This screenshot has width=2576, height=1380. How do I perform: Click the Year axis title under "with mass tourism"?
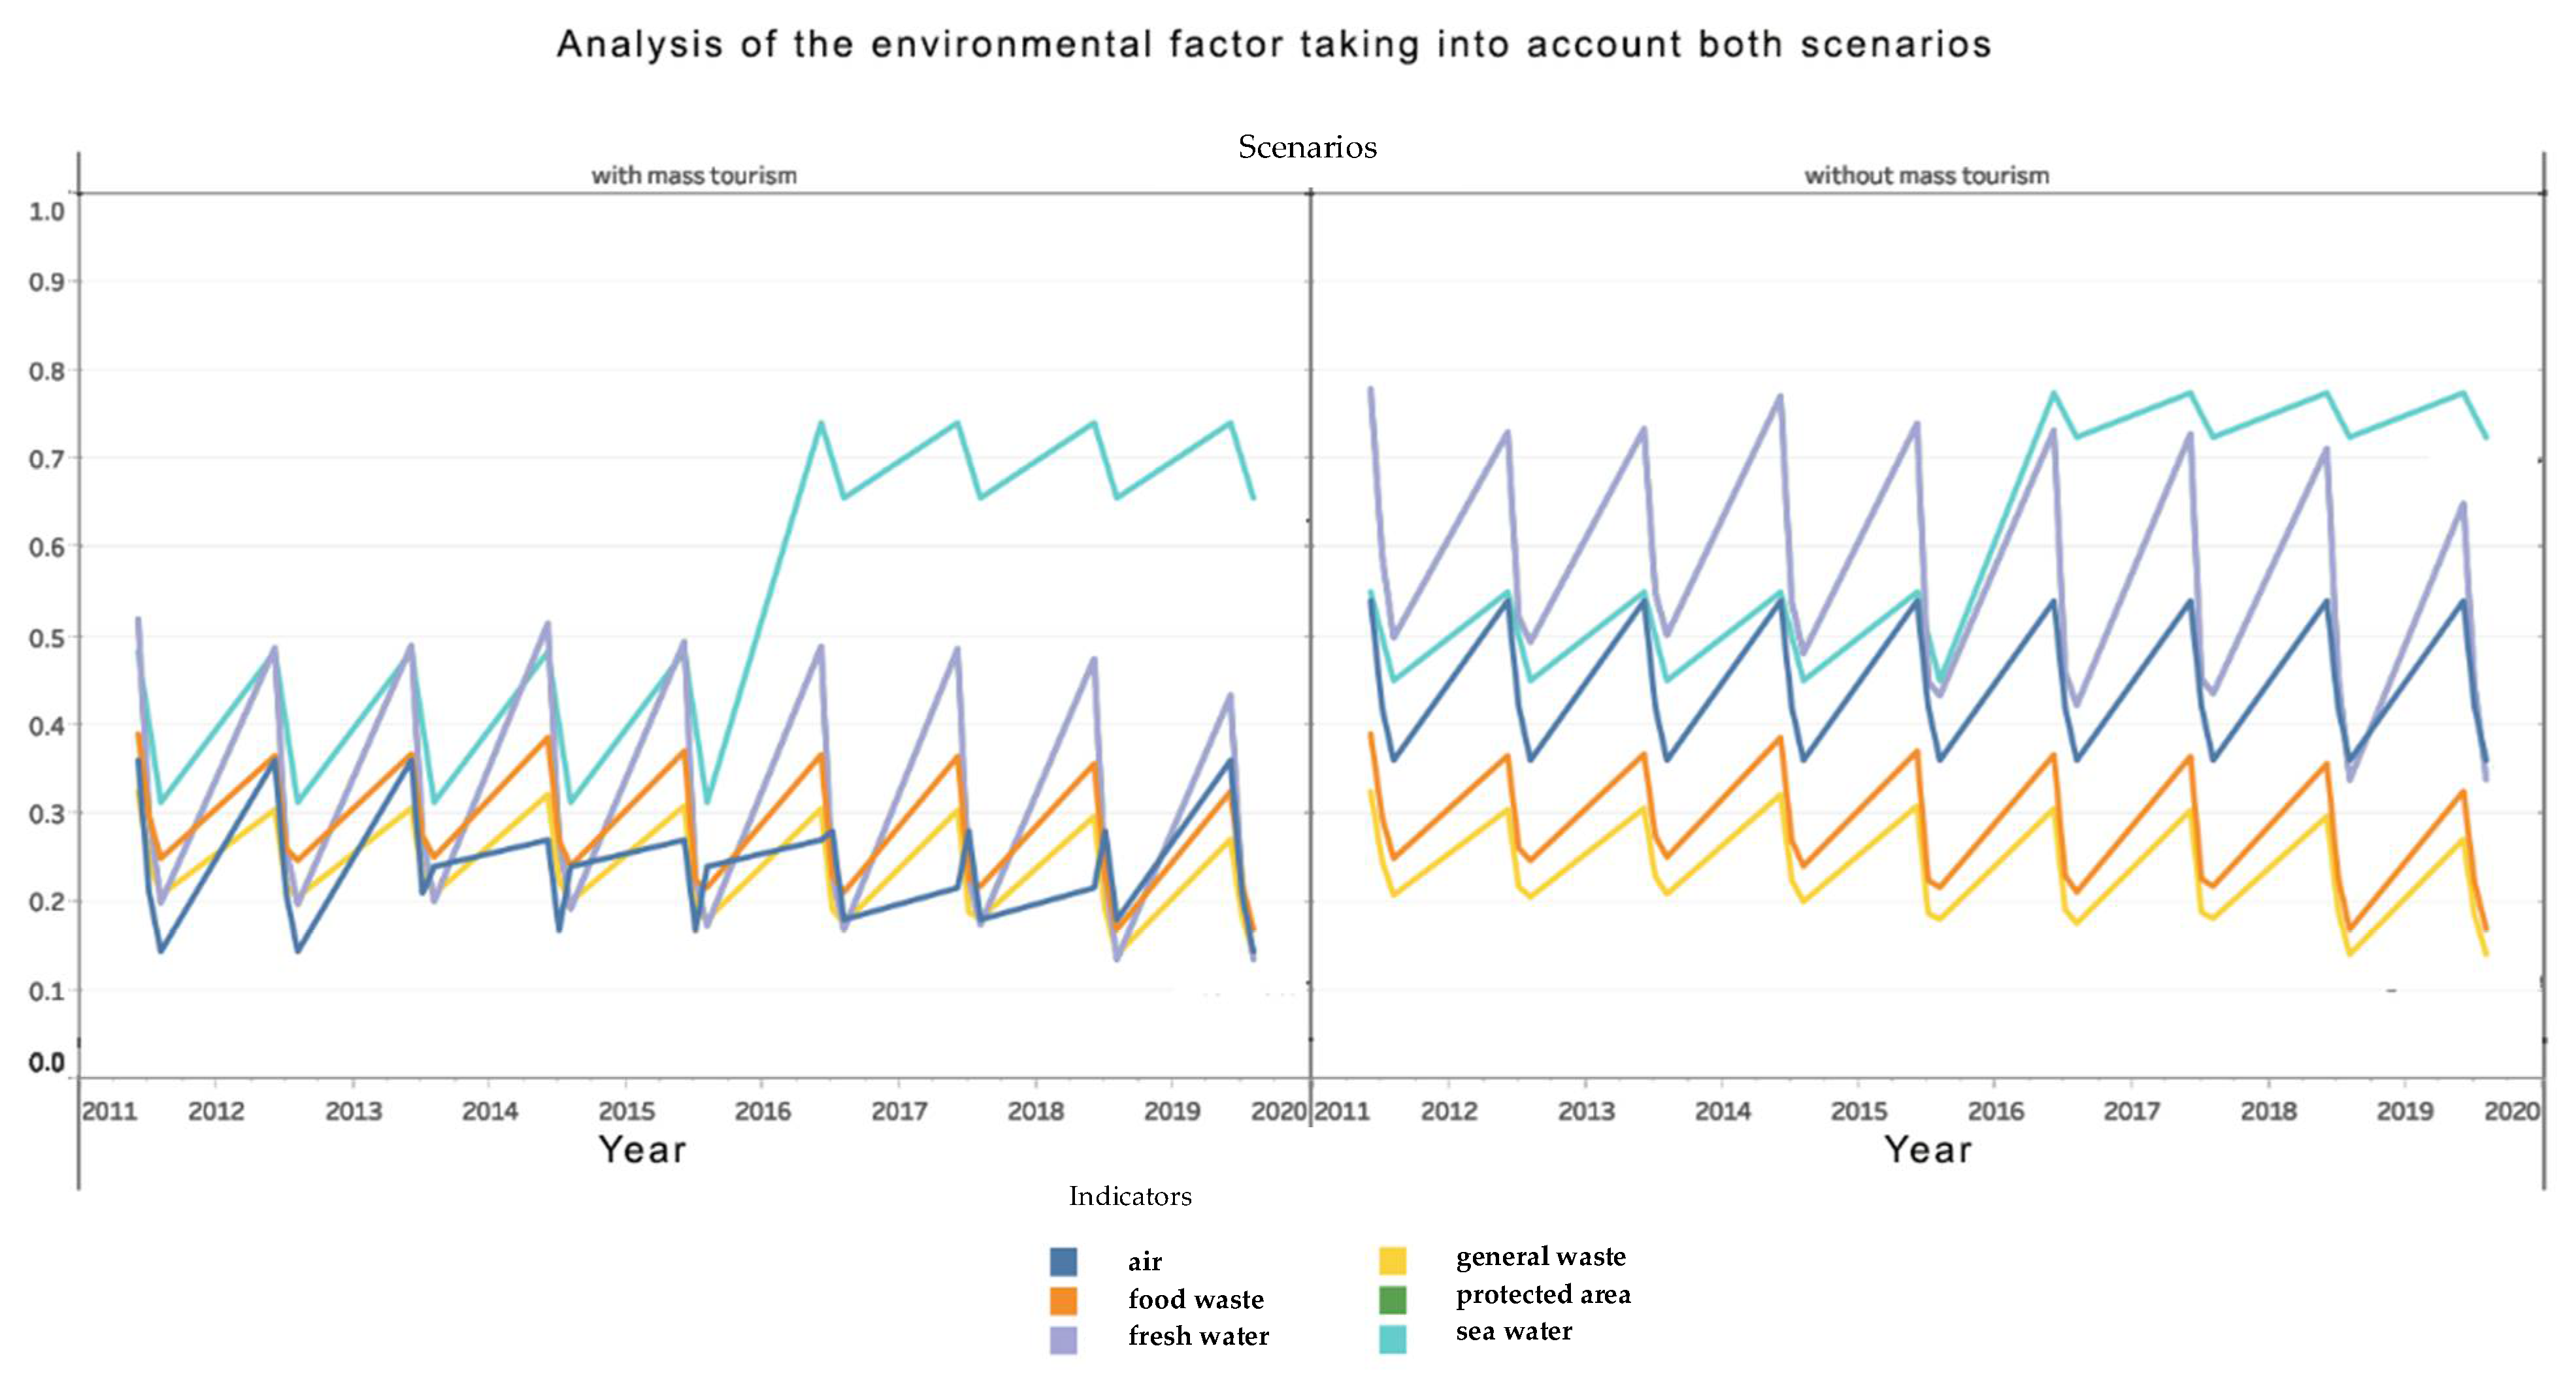click(x=643, y=1149)
